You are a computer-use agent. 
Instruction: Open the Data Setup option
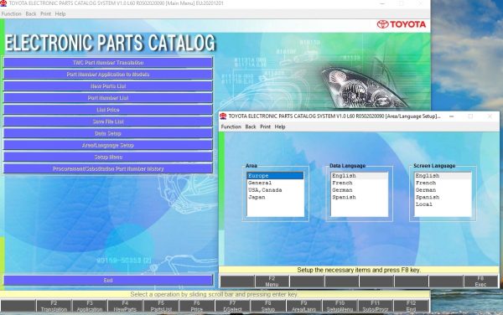108,134
